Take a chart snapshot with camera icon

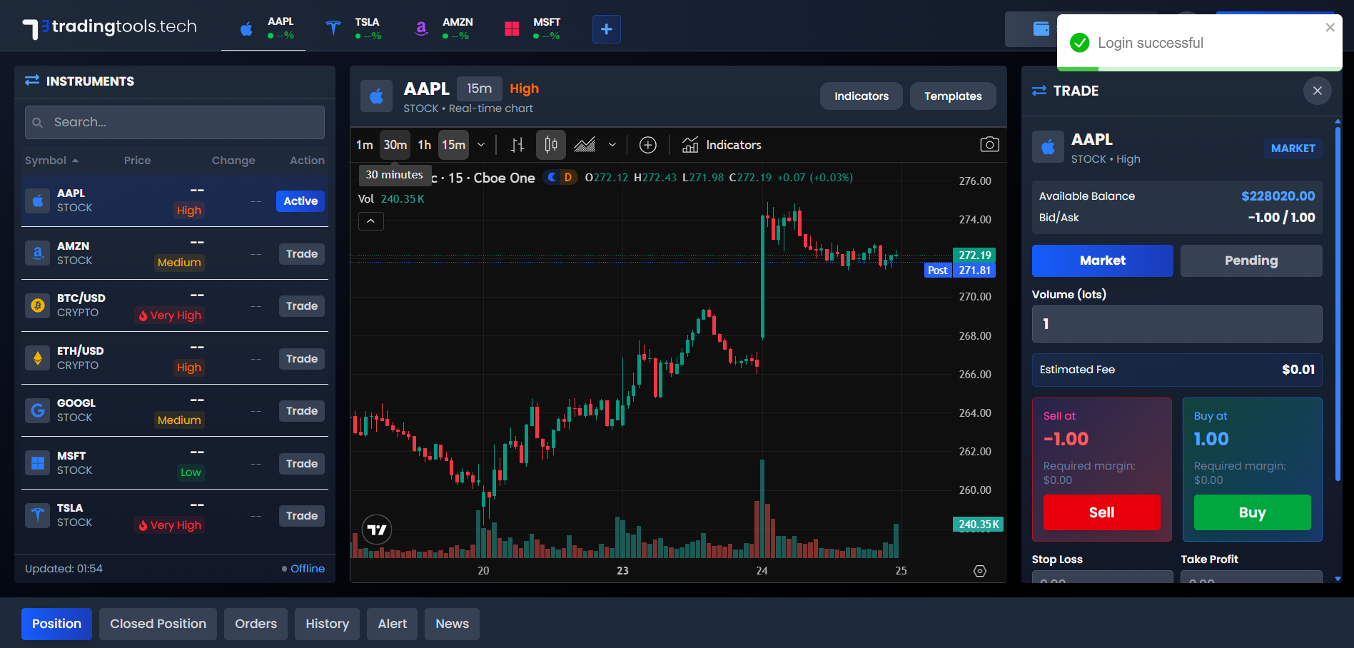pyautogui.click(x=989, y=145)
